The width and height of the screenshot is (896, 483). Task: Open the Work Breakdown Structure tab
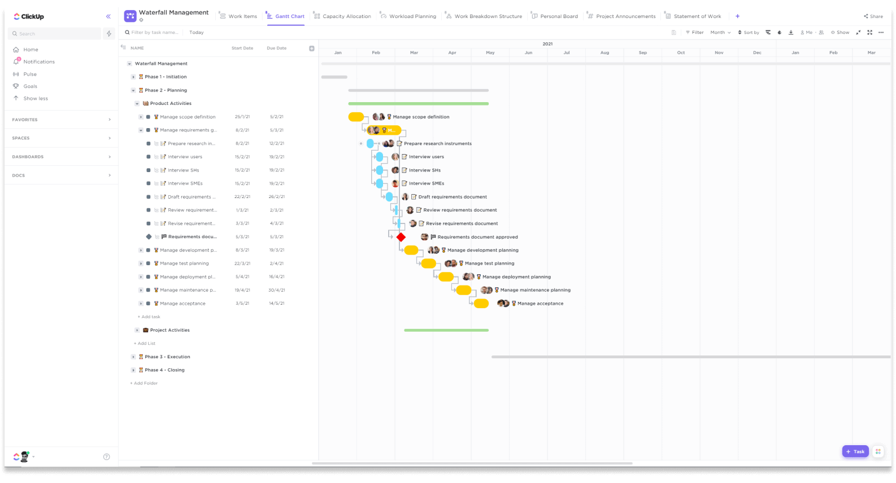point(484,16)
